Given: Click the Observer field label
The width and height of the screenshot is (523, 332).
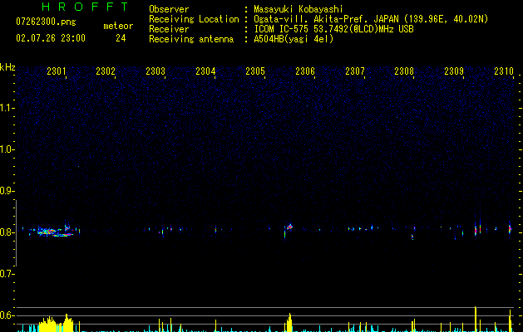Looking at the screenshot, I should coord(169,9).
